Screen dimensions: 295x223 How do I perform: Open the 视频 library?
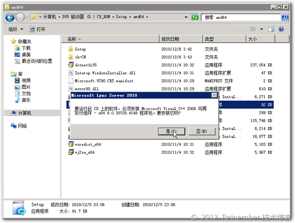pyautogui.click(x=26, y=80)
